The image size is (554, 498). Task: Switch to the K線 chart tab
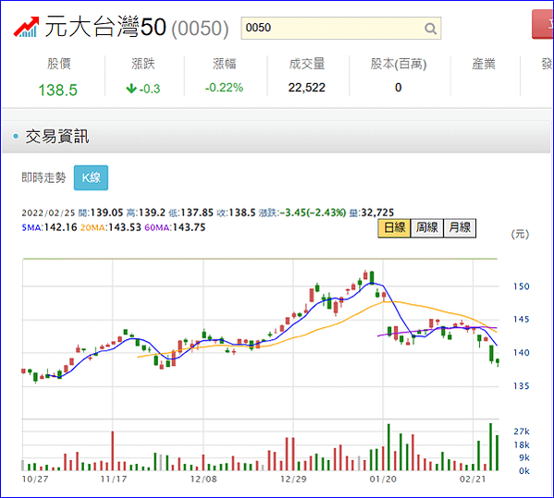click(91, 177)
